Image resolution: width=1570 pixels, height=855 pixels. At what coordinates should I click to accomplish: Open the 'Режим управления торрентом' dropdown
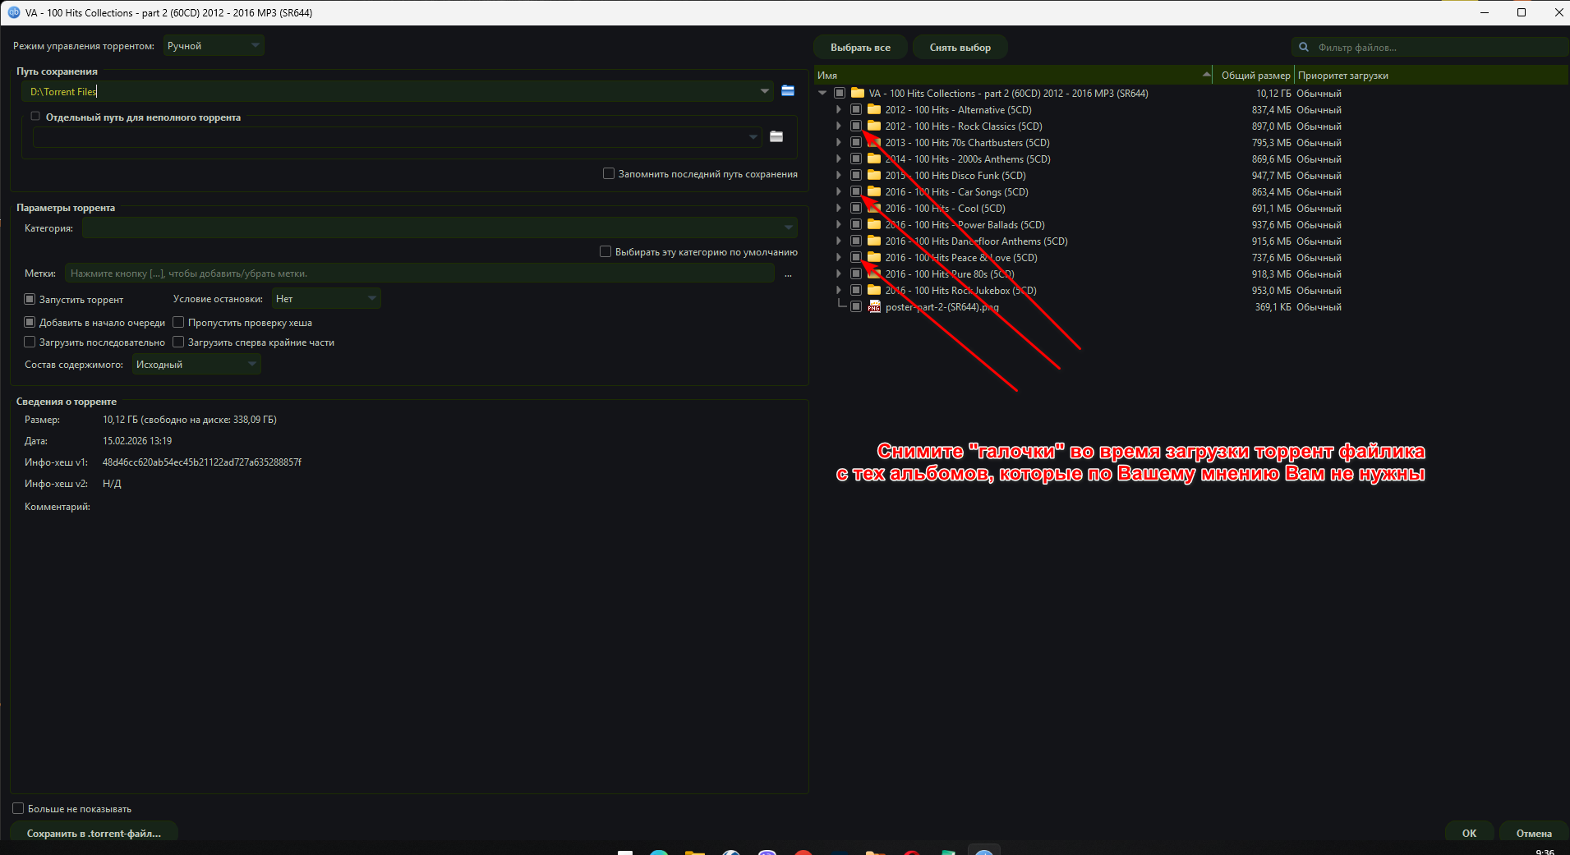point(213,46)
